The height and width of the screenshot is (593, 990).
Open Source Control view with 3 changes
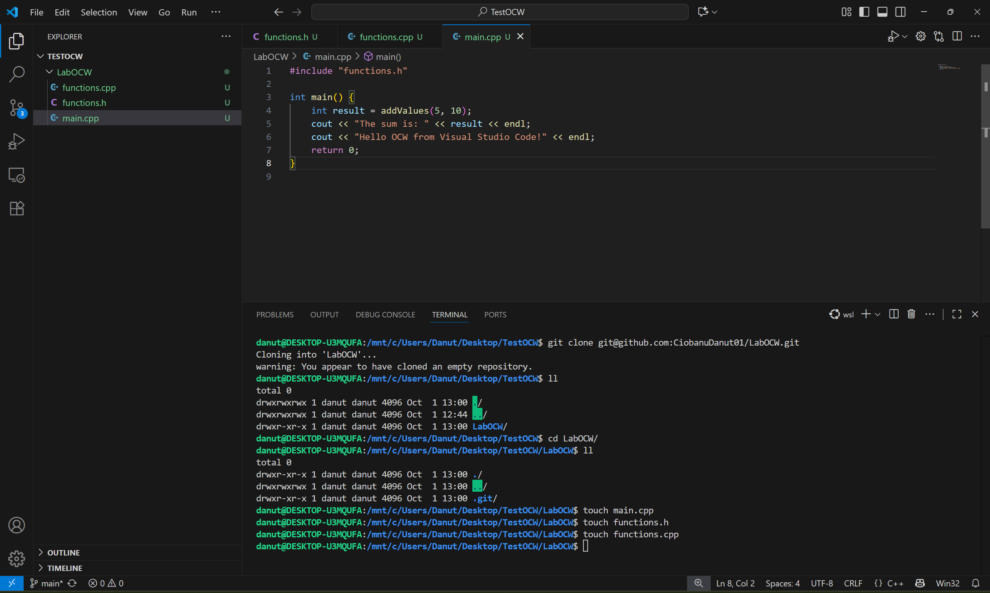(x=16, y=108)
